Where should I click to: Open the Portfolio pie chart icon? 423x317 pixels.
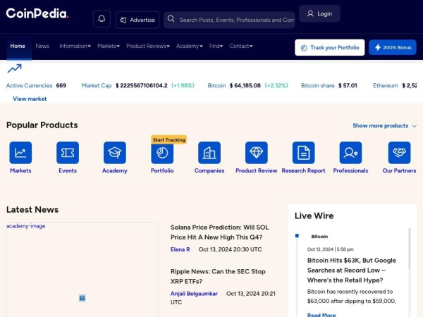point(162,153)
